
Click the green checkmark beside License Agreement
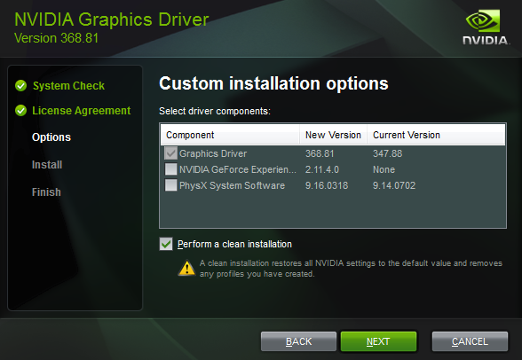[20, 110]
